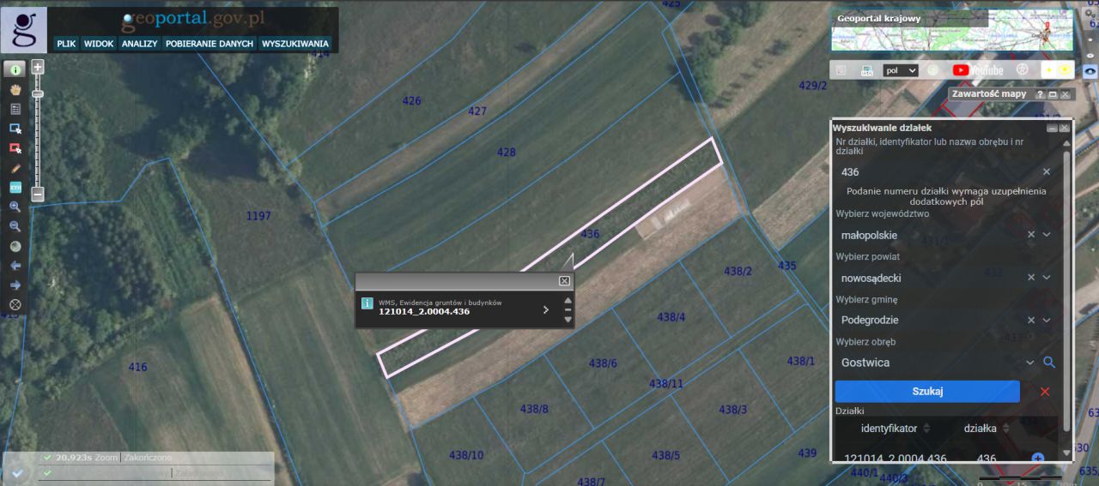The width and height of the screenshot is (1099, 486).
Task: Click result identifier 121014_2.0004.436 in table
Action: [896, 459]
